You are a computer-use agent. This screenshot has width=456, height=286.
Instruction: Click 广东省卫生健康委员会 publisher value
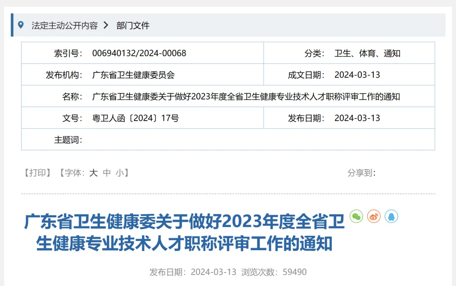pyautogui.click(x=133, y=75)
